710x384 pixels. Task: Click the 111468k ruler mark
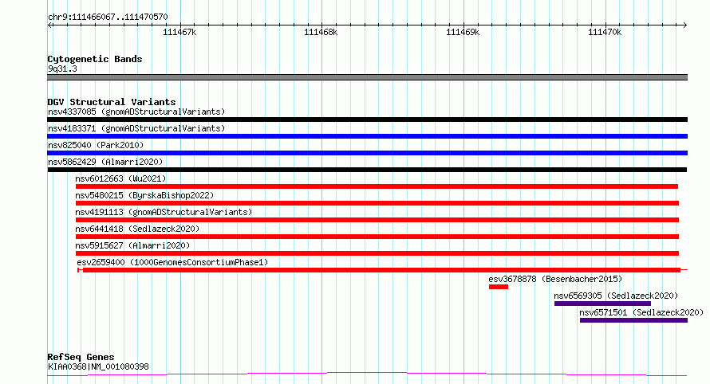pos(321,32)
